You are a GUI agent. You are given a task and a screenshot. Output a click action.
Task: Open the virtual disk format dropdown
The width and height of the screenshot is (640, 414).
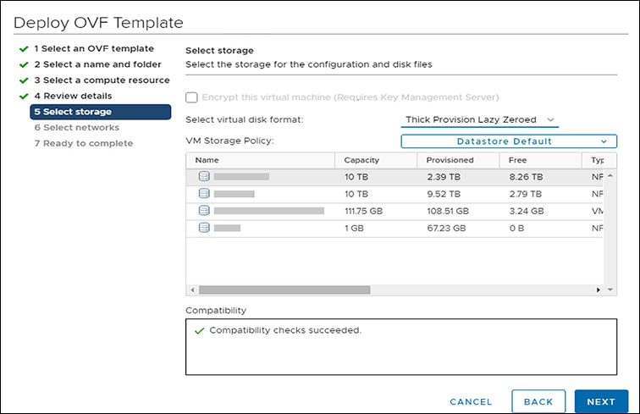479,120
